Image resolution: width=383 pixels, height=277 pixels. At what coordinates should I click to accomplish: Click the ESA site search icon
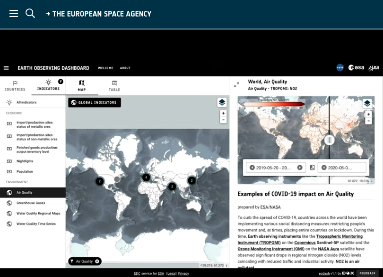(x=30, y=14)
